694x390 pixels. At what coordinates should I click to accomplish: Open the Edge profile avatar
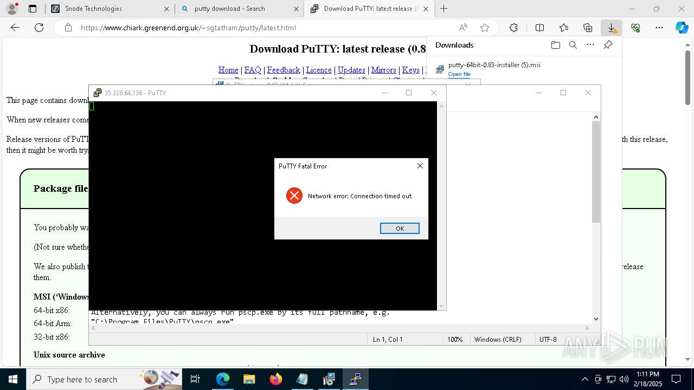click(12, 9)
